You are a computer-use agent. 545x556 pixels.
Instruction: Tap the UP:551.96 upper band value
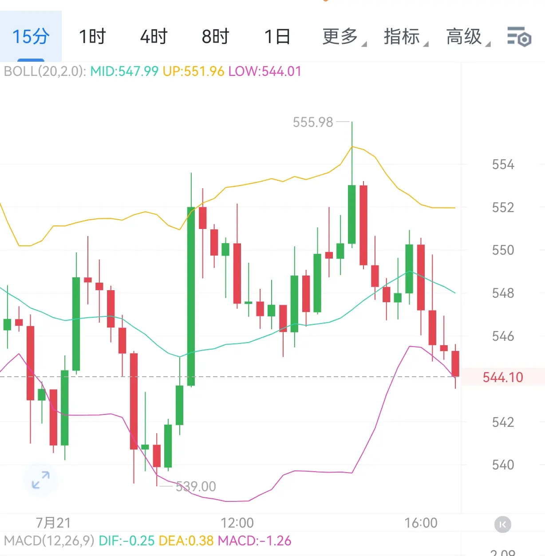point(194,71)
